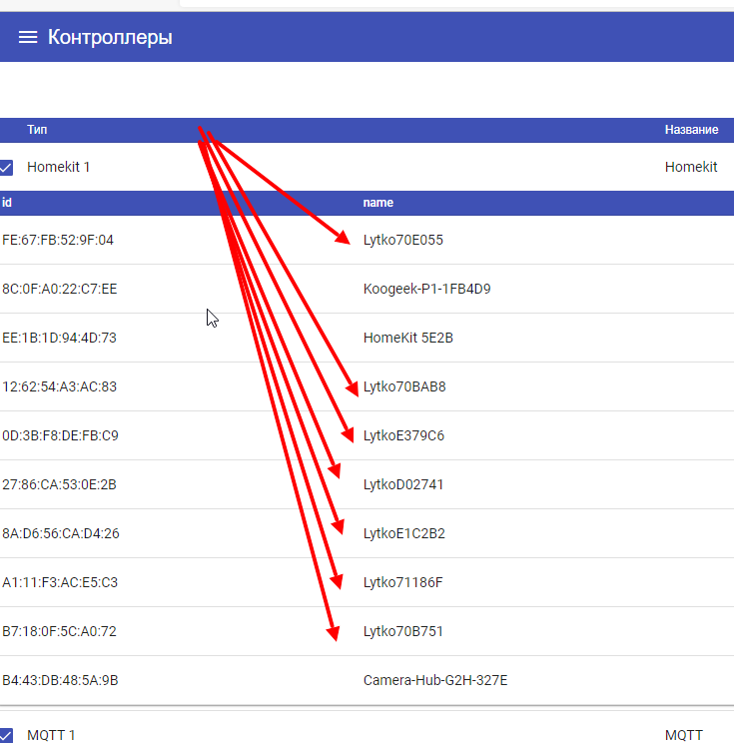The height and width of the screenshot is (743, 734).
Task: Click the Тип column header
Action: point(37,130)
